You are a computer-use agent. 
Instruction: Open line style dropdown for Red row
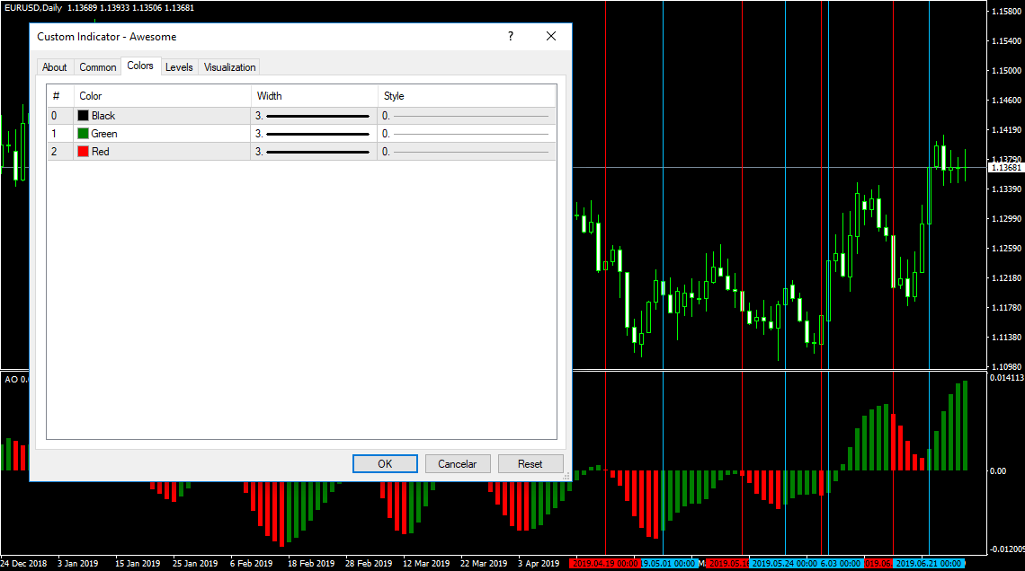[x=466, y=152]
